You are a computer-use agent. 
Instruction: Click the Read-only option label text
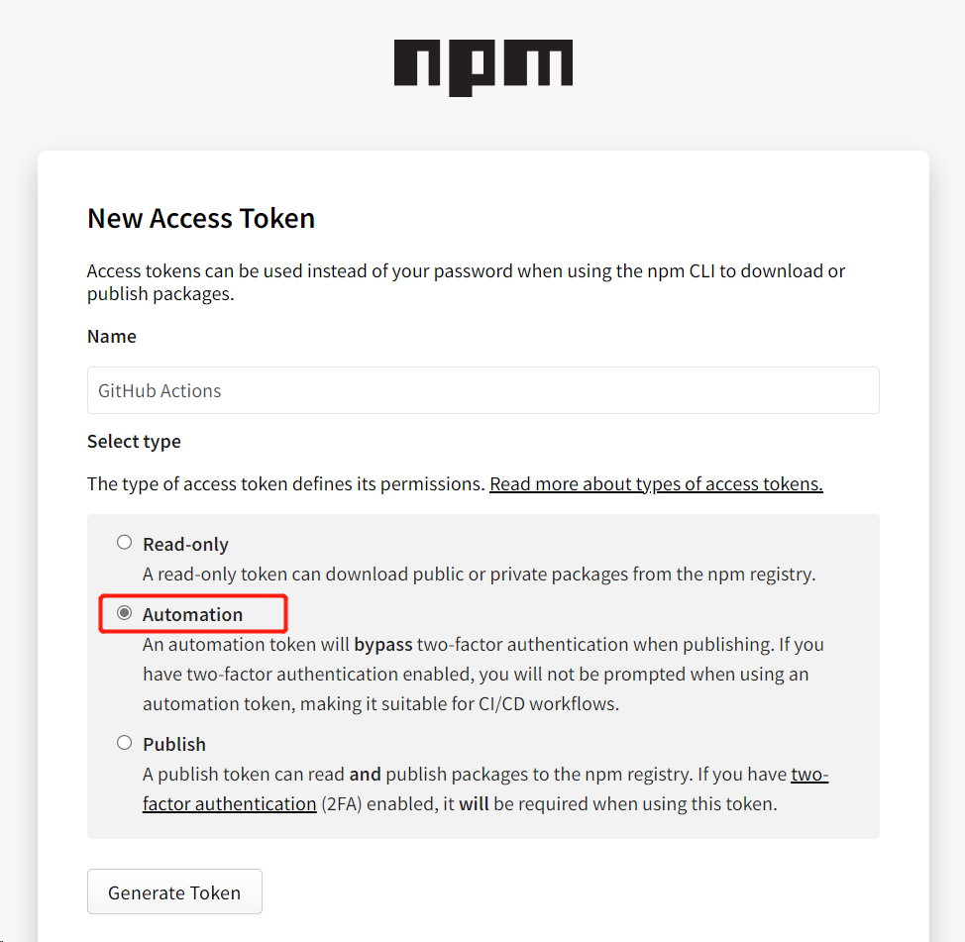pyautogui.click(x=185, y=545)
